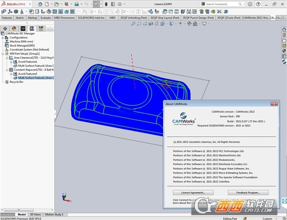Switch to the 3DQP Strip Layout tab
The image size is (287, 220).
click(165, 18)
